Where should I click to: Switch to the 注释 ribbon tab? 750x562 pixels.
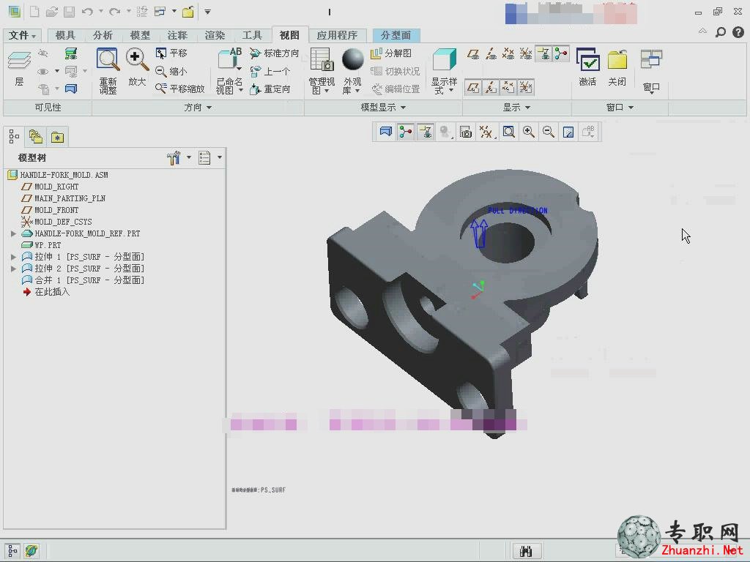point(177,35)
